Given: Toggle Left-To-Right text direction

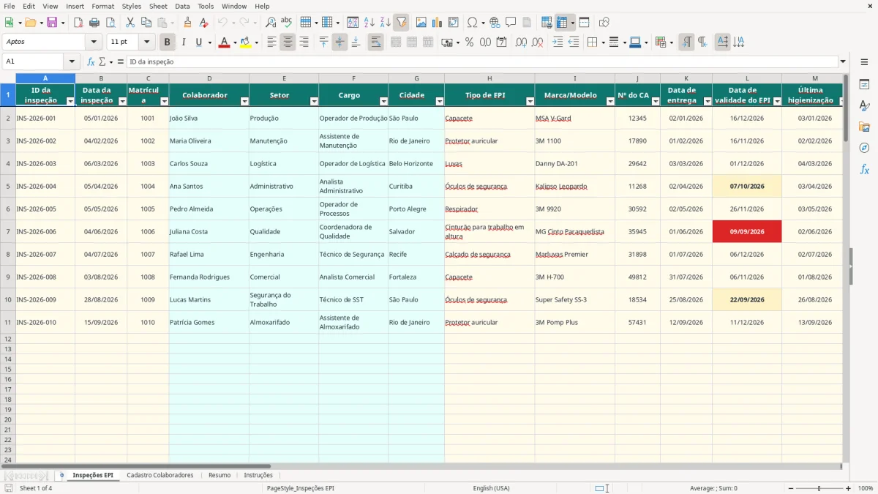Looking at the screenshot, I should 686,42.
